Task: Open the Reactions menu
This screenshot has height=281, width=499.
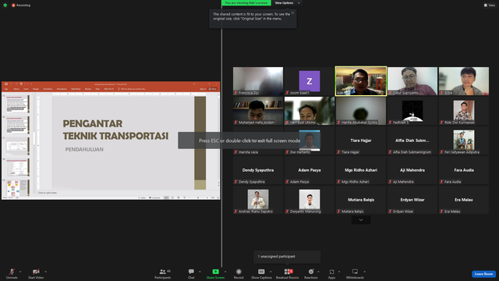Action: pyautogui.click(x=311, y=273)
